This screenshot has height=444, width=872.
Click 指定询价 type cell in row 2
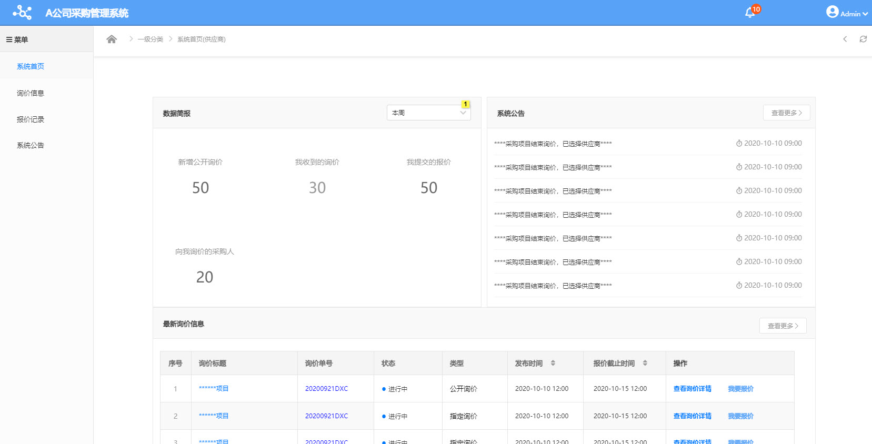464,416
